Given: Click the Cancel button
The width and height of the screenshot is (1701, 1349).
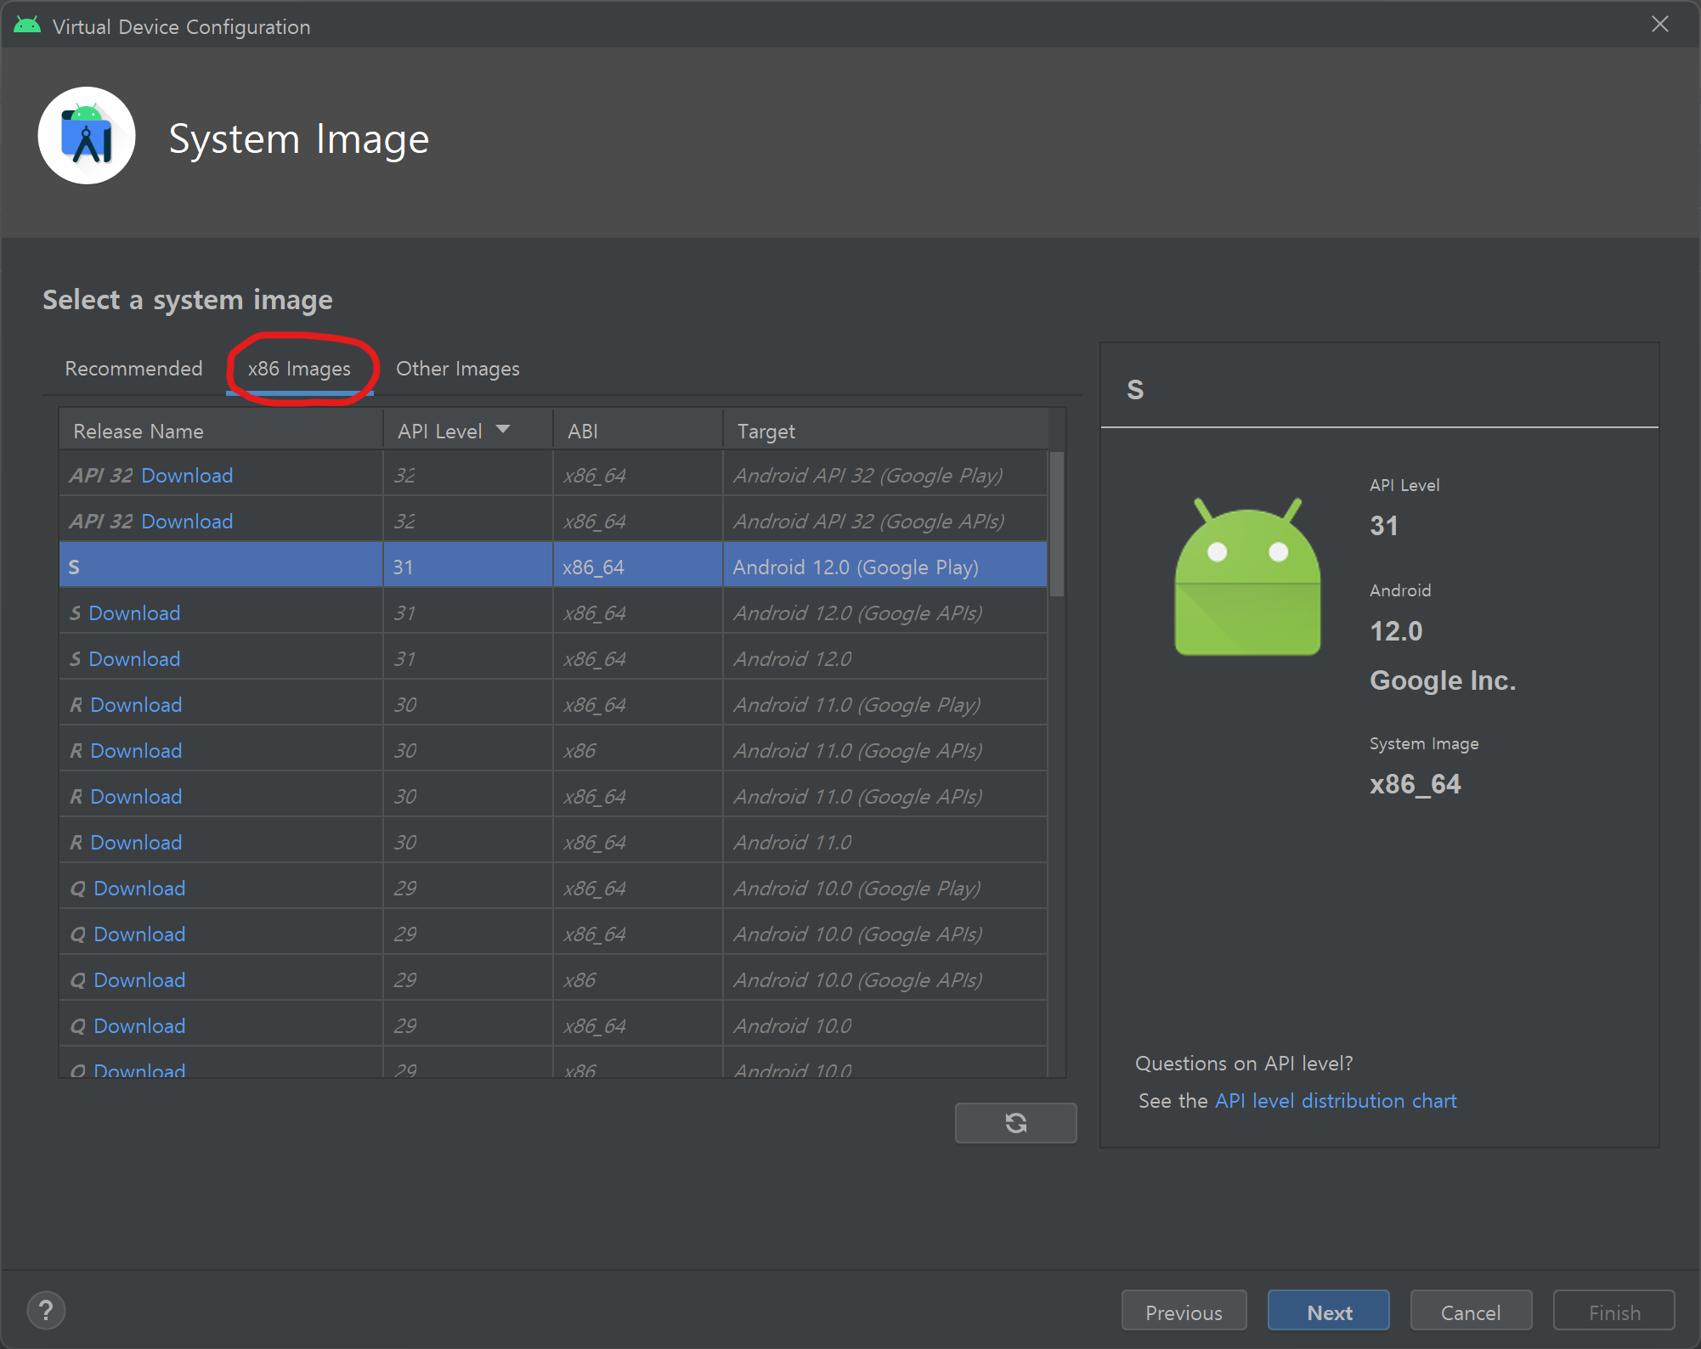Looking at the screenshot, I should 1470,1312.
